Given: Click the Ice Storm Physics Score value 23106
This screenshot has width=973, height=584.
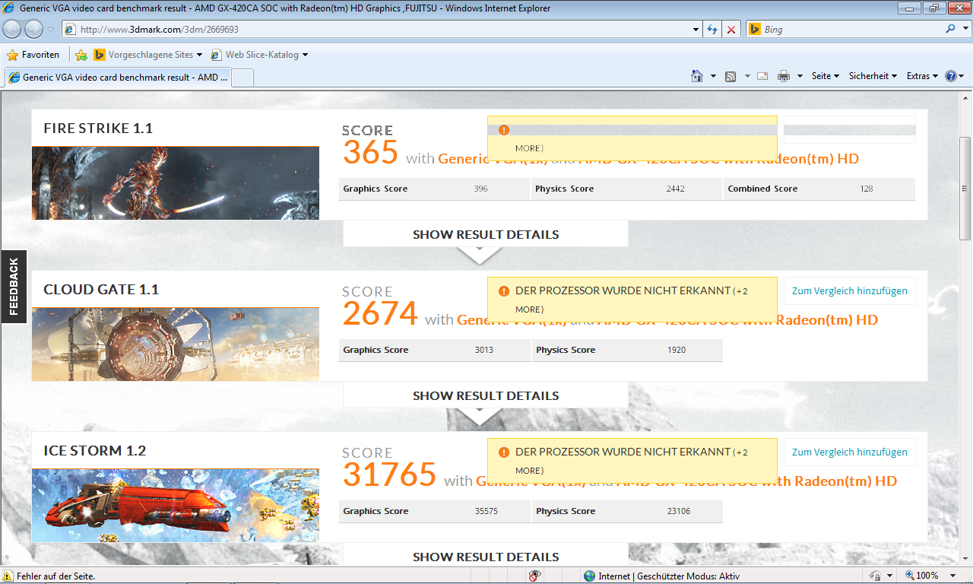Looking at the screenshot, I should (679, 511).
